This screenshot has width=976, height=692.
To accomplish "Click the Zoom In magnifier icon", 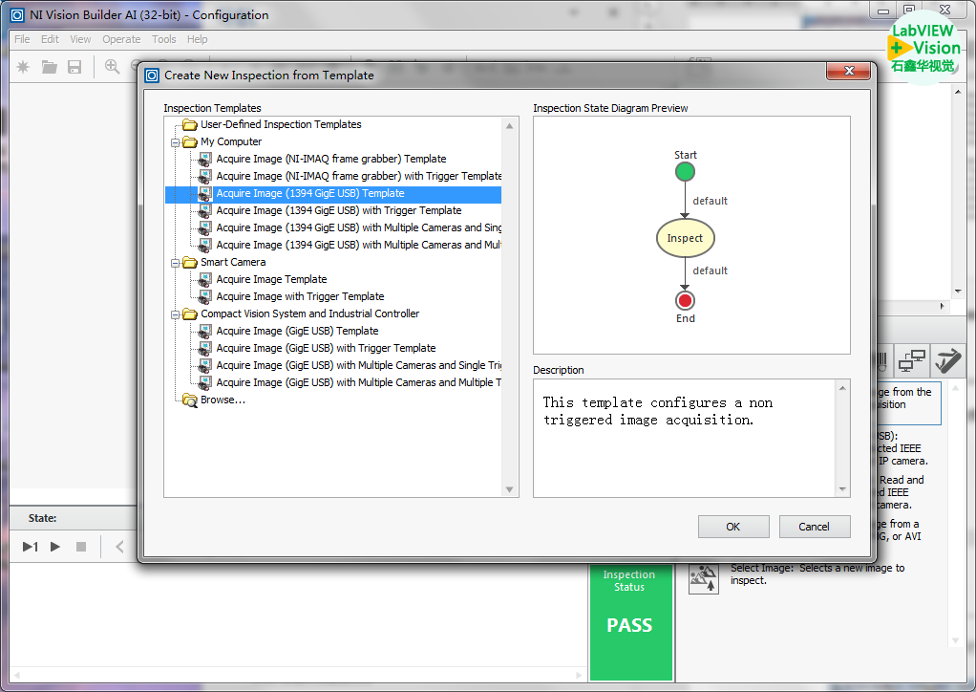I will 112,67.
